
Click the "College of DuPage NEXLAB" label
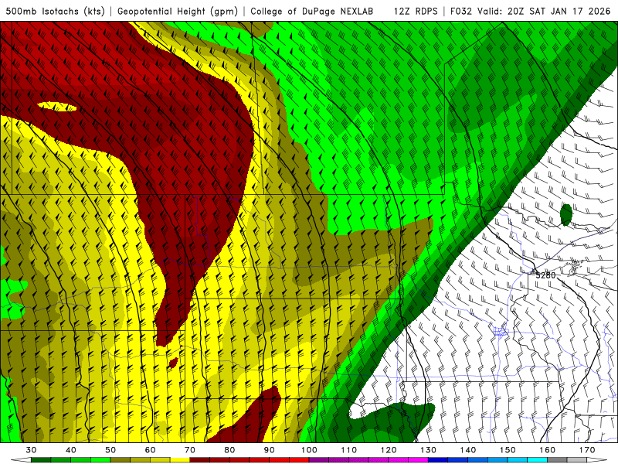coord(312,12)
